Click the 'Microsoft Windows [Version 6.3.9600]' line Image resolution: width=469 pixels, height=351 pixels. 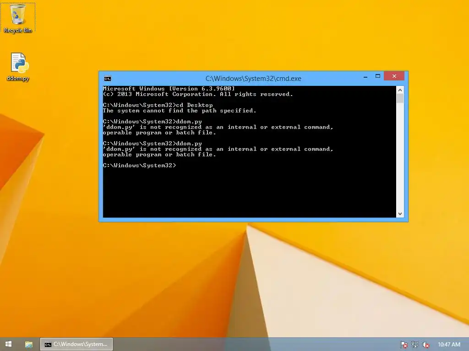[169, 89]
